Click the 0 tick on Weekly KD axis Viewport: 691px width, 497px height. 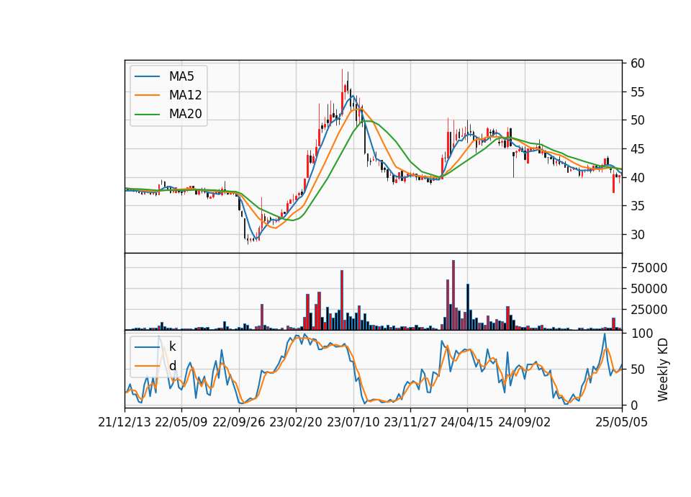634,405
